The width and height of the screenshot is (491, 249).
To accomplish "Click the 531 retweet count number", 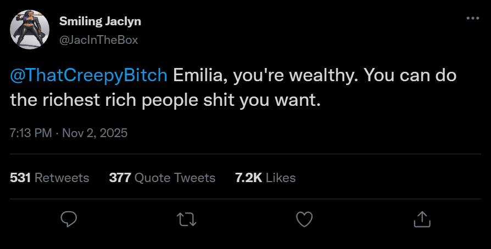I will point(20,178).
